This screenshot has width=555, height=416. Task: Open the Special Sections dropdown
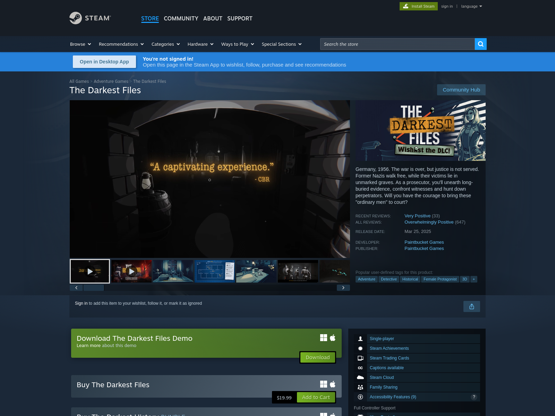pyautogui.click(x=282, y=44)
